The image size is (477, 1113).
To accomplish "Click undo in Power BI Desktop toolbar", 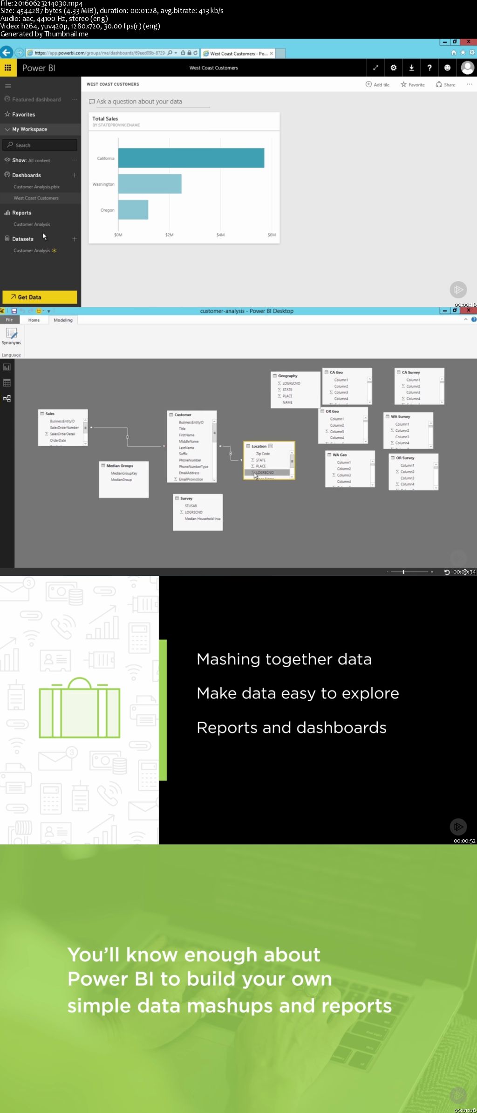I will point(22,311).
